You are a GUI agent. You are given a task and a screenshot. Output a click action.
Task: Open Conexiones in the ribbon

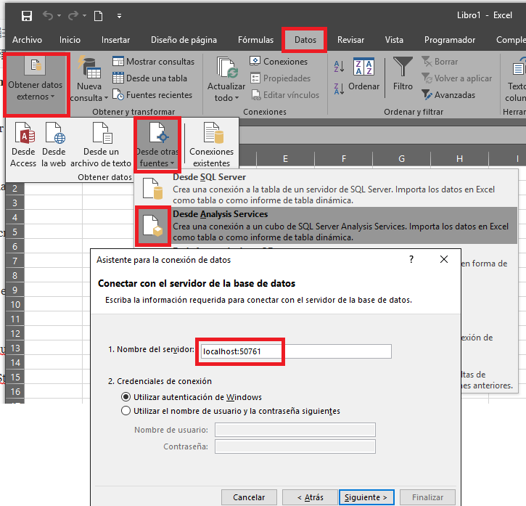click(279, 62)
